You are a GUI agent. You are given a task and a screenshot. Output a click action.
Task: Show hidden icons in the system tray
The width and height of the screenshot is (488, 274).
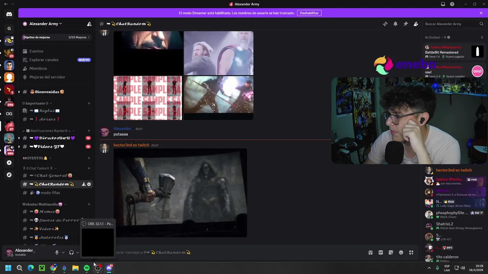point(429,268)
